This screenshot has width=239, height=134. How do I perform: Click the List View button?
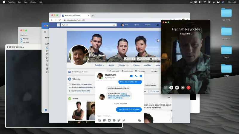coord(154,91)
